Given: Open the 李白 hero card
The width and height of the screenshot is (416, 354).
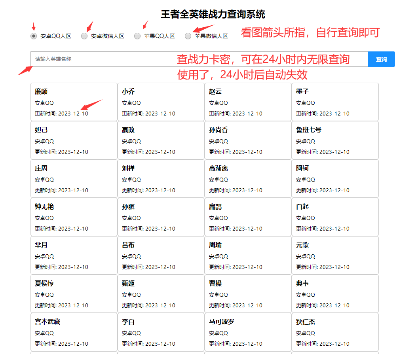Looking at the screenshot, I should point(161,332).
